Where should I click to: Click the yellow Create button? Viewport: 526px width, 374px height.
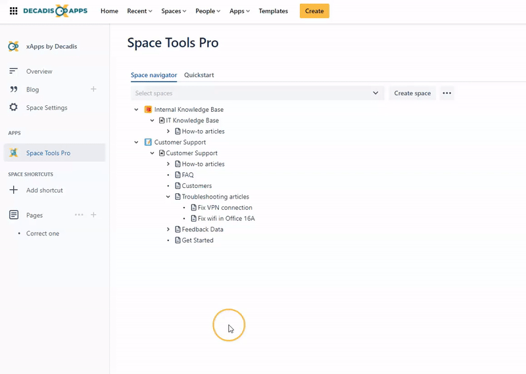[x=314, y=11]
